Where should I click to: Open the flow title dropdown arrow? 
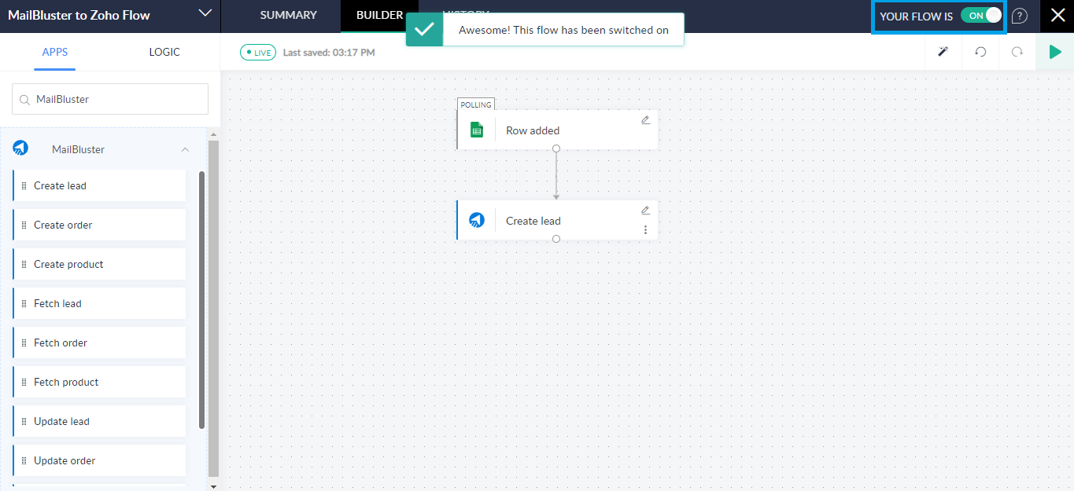pyautogui.click(x=205, y=15)
